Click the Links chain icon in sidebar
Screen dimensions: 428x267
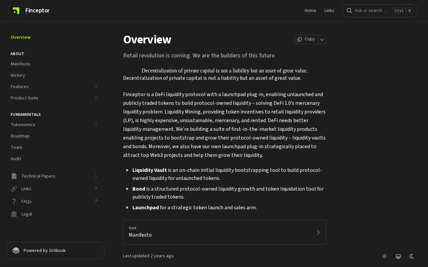[14, 189]
